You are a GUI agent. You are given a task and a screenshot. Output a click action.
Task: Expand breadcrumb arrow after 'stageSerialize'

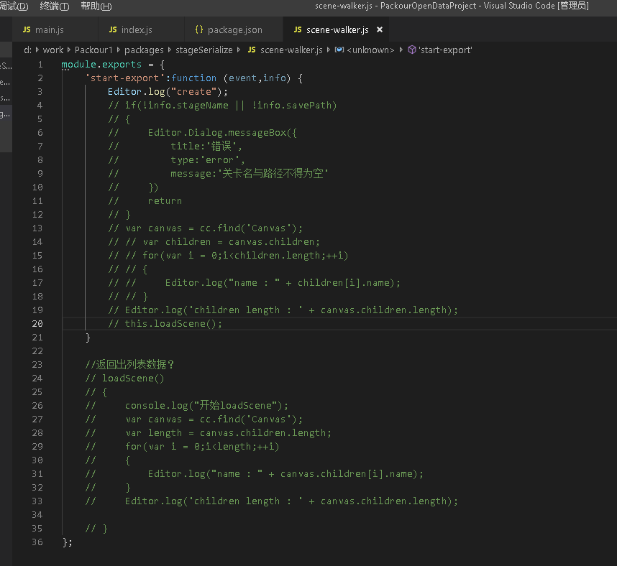(x=239, y=50)
